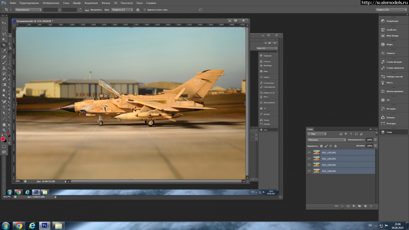Create a new layer
This screenshot has height=230, width=409.
point(365,206)
